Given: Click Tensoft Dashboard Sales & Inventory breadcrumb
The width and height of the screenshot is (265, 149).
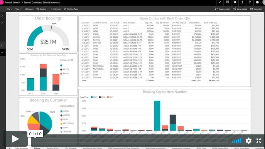Looking at the screenshot, I should (42, 3).
